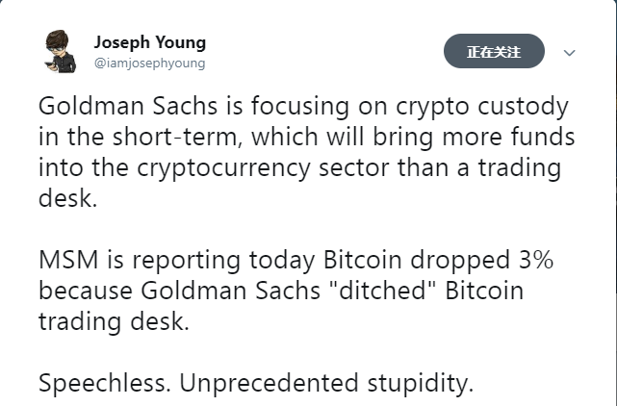This screenshot has width=617, height=406.
Task: Click 'trading desk.' ending the second paragraph
Action: pyautogui.click(x=115, y=322)
